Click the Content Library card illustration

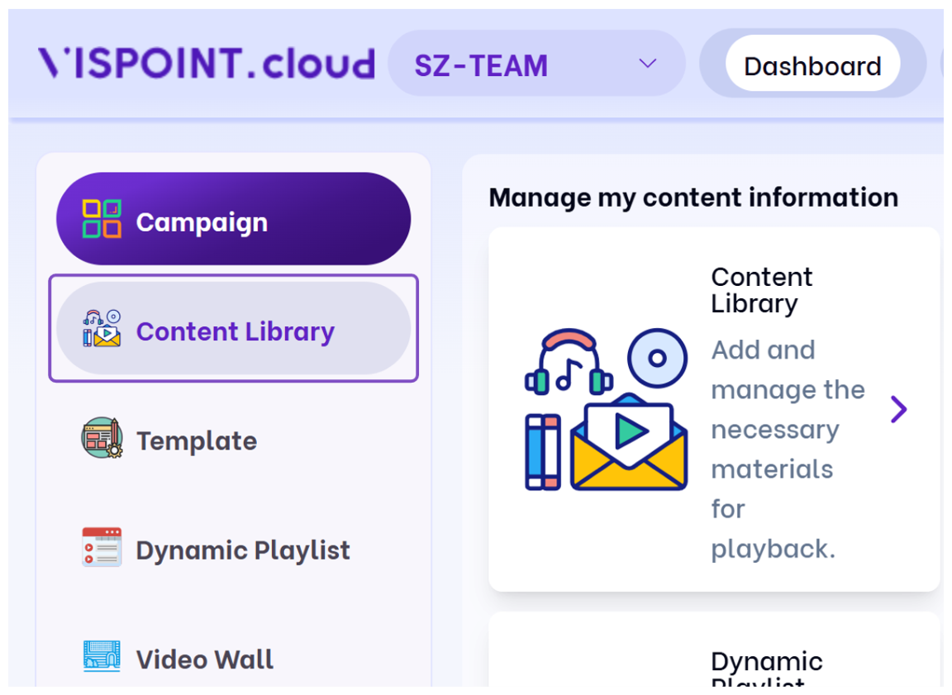coord(606,410)
